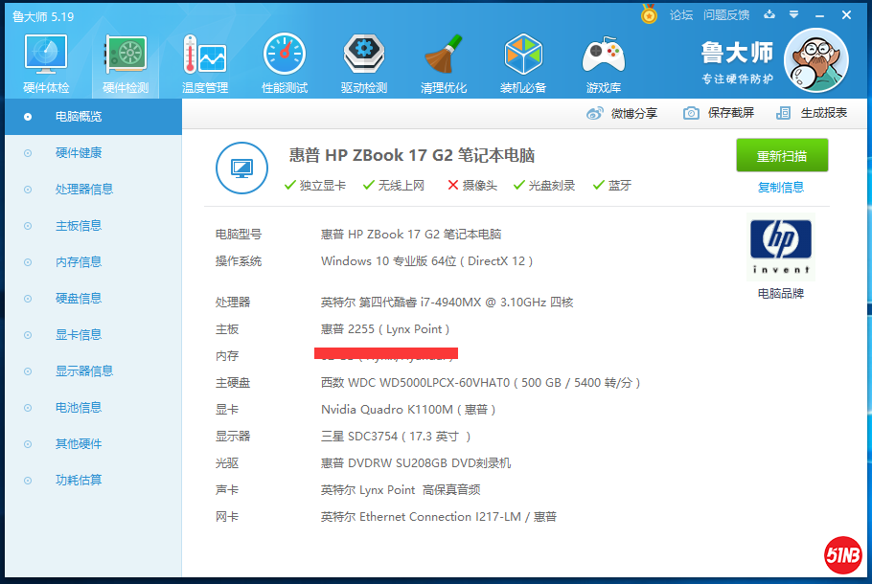Select 处理器信息 in the sidebar

click(84, 190)
